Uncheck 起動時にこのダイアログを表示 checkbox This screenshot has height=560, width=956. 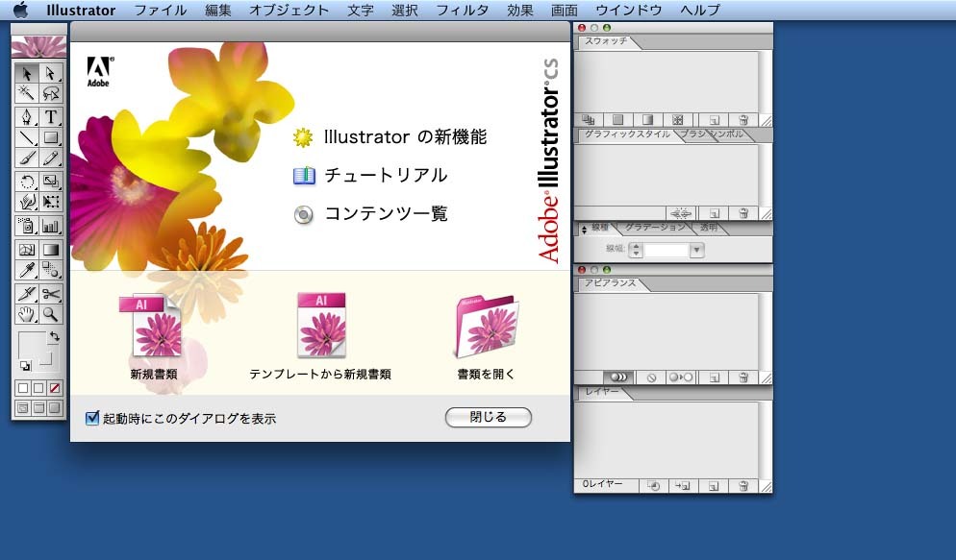[92, 418]
